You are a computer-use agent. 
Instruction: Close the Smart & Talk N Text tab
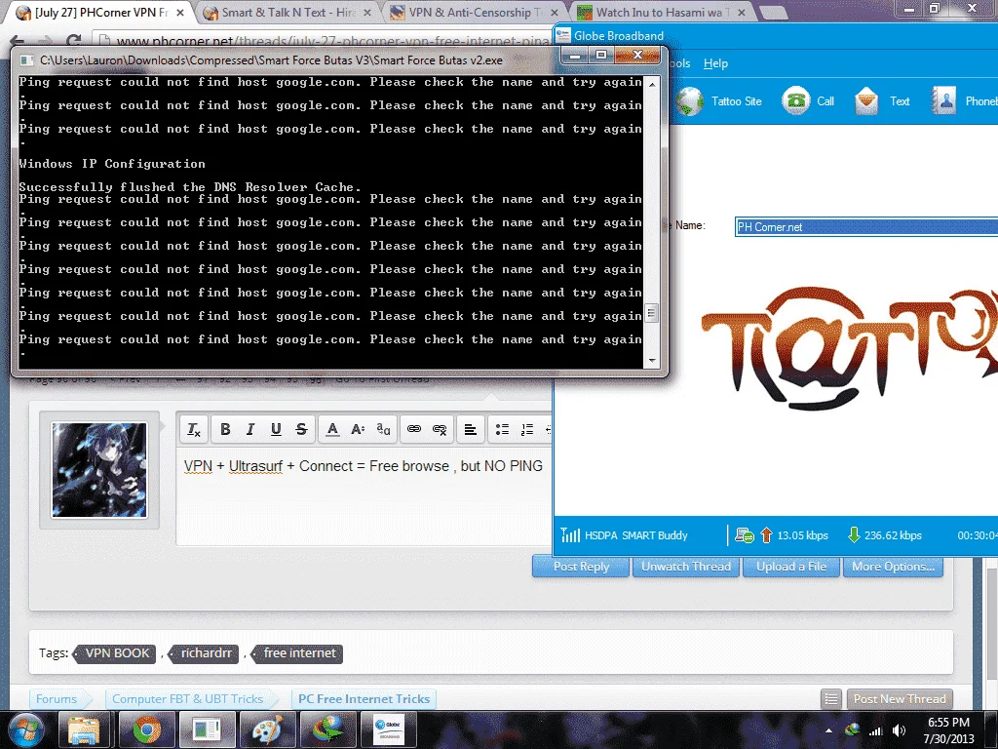(x=367, y=12)
